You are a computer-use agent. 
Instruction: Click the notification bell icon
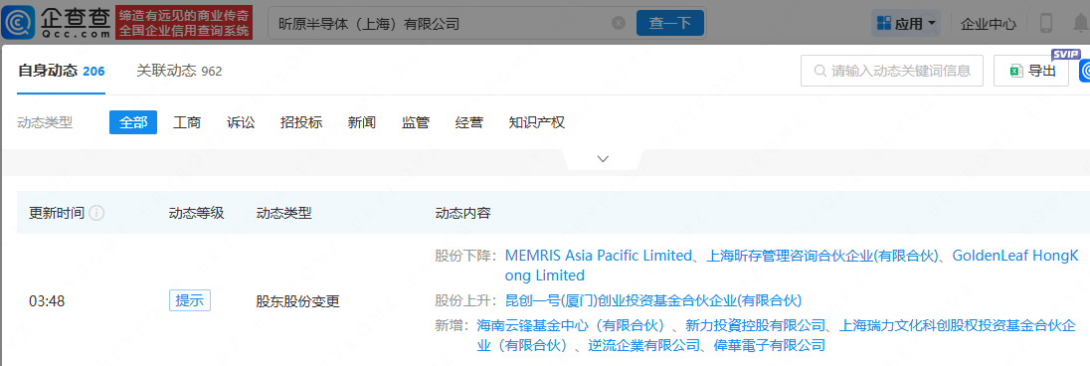coord(1081,23)
